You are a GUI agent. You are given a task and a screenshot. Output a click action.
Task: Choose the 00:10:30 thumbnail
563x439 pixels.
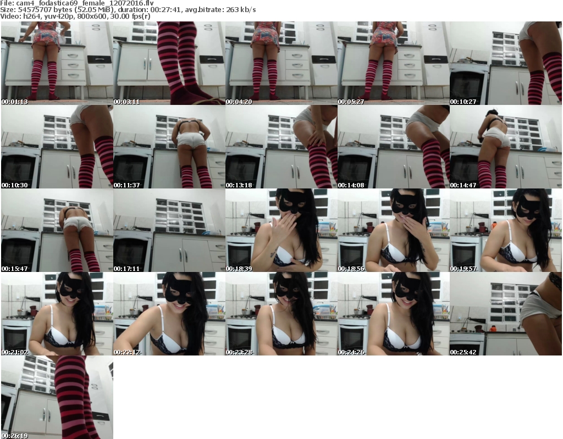coord(57,147)
